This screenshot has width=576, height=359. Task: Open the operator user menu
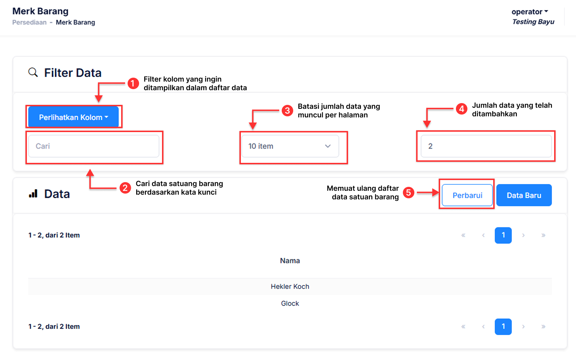click(530, 12)
